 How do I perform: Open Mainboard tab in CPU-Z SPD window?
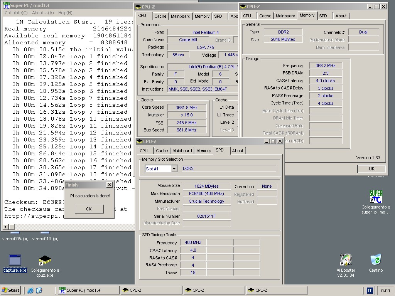(x=182, y=151)
